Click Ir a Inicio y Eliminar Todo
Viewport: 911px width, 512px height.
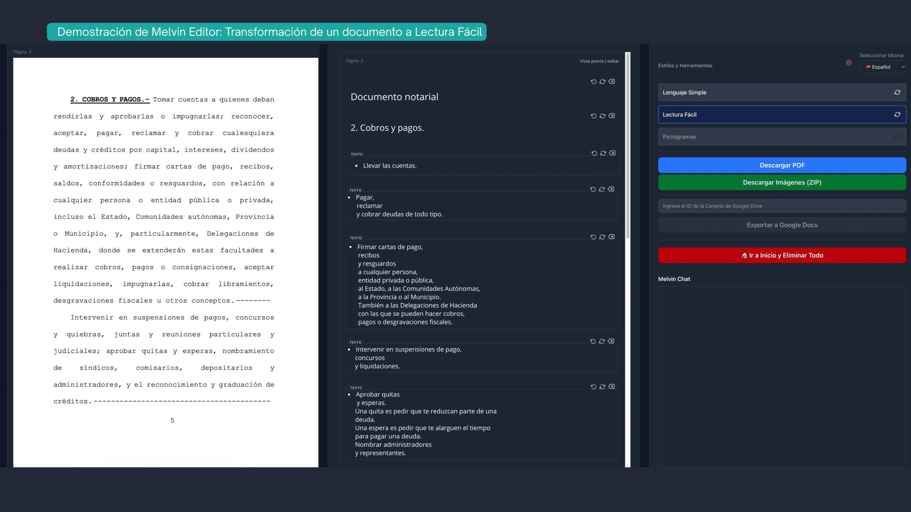(x=782, y=255)
